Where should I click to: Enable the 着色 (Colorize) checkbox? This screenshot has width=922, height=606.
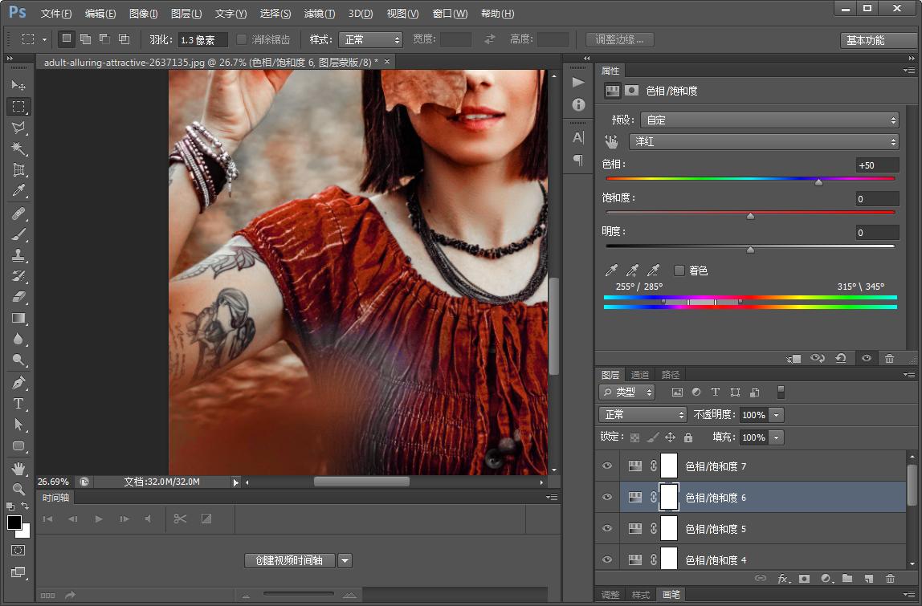679,270
